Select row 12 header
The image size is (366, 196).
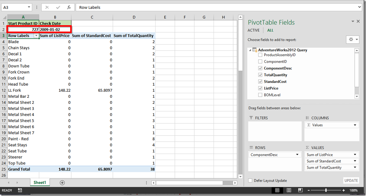coord(4,90)
